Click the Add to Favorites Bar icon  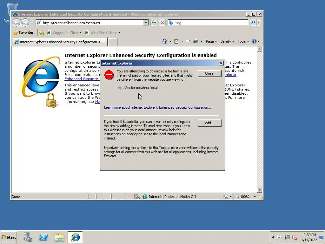point(42,33)
